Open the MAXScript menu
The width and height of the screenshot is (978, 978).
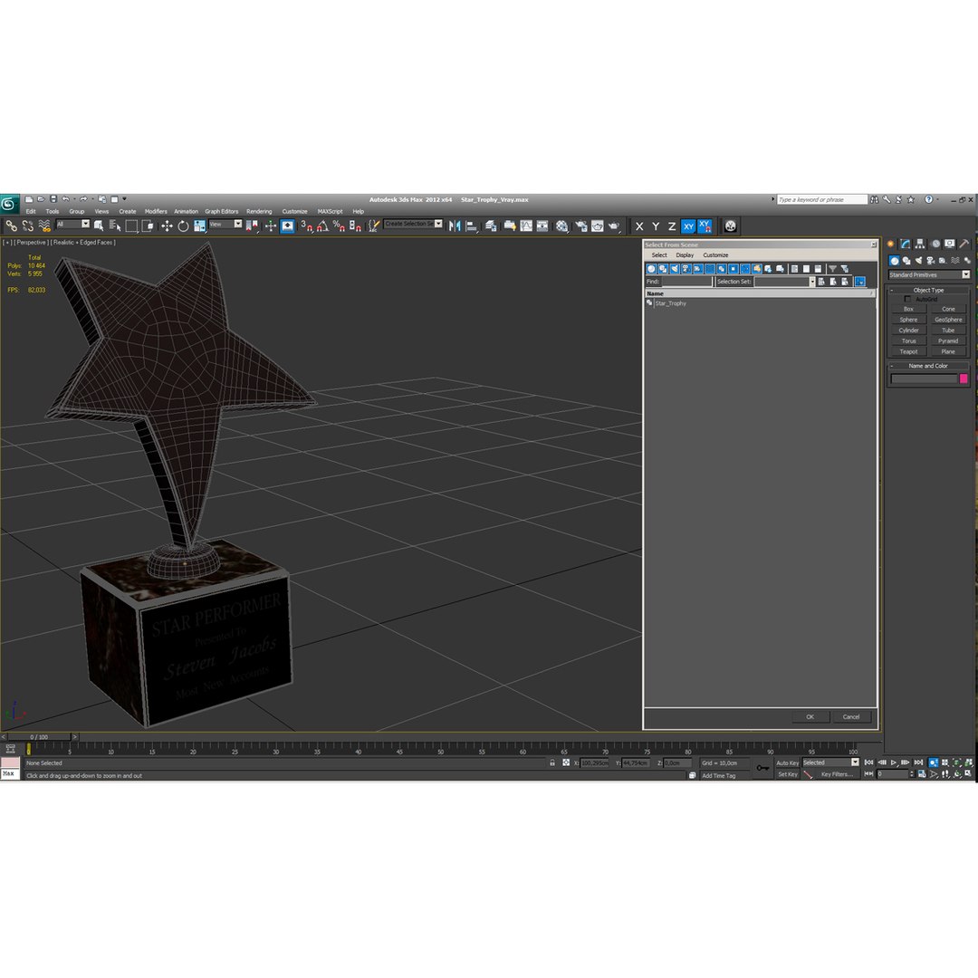click(x=330, y=211)
